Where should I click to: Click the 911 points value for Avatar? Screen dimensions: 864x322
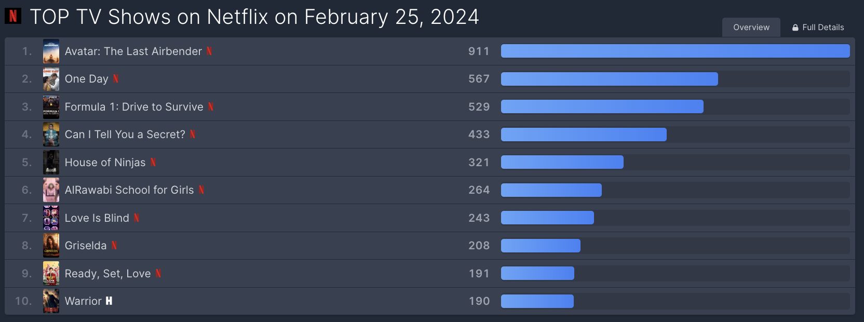[479, 51]
